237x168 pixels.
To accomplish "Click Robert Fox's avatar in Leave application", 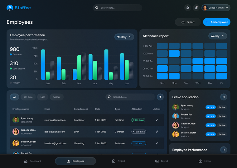I will coord(176,116).
